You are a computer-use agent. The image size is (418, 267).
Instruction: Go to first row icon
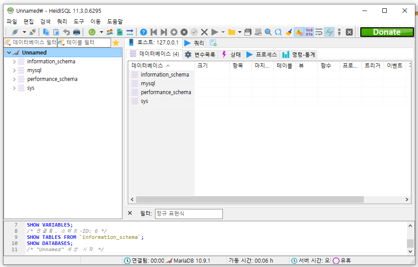coord(154,32)
